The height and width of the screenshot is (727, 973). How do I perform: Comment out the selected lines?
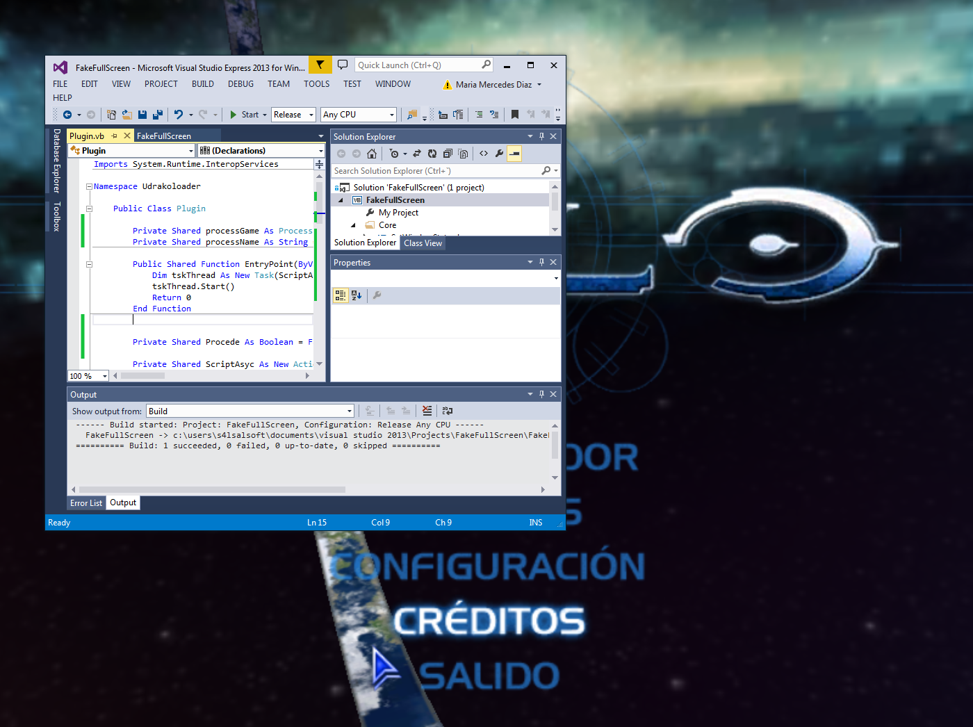(x=479, y=115)
